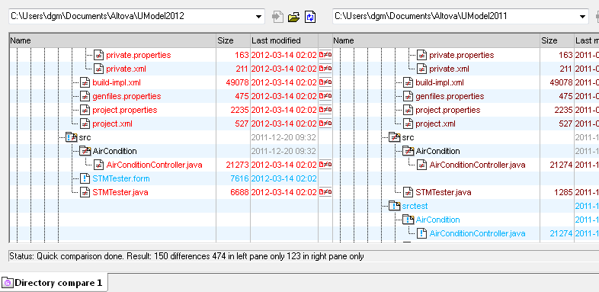The height and width of the screenshot is (292, 599).
Task: Click file icon of left project.properties
Action: click(x=85, y=110)
